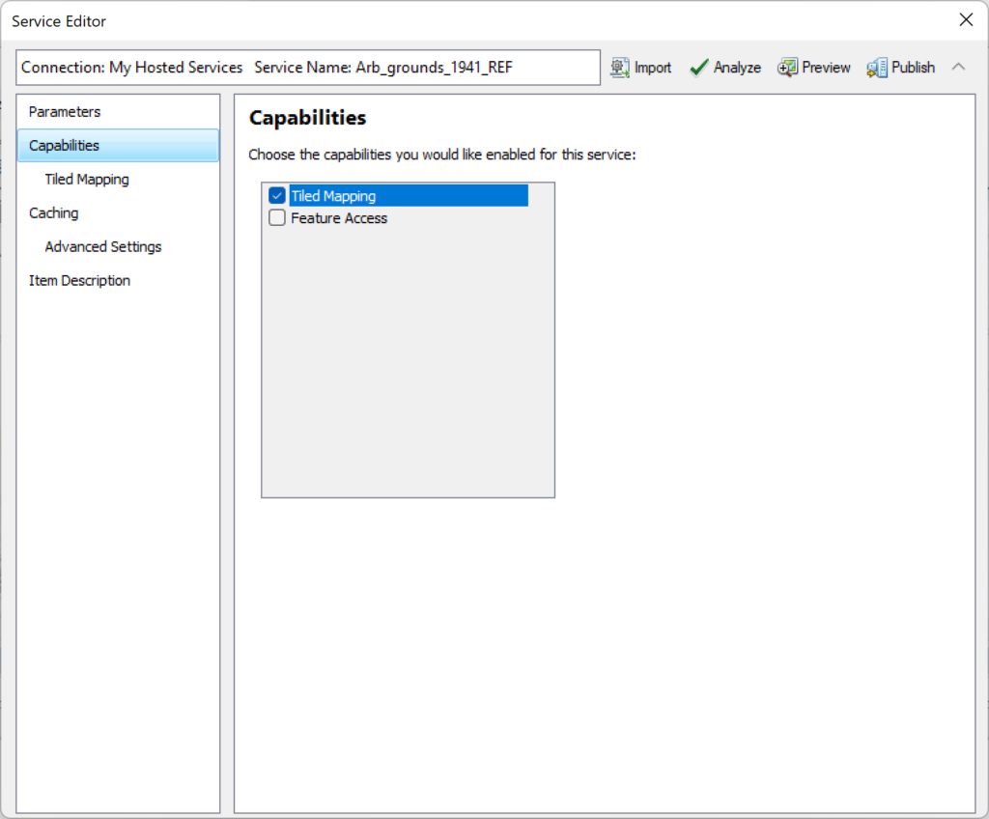This screenshot has width=989, height=819.
Task: Show the Item Description page
Action: pos(79,281)
